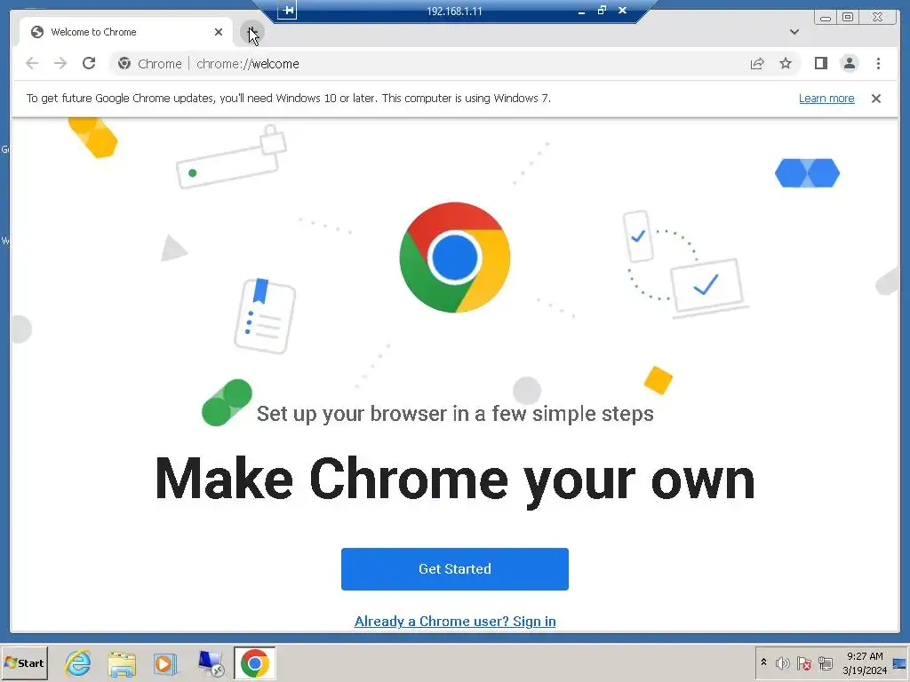Show hidden system tray icons
This screenshot has width=910, height=682.
[763, 662]
